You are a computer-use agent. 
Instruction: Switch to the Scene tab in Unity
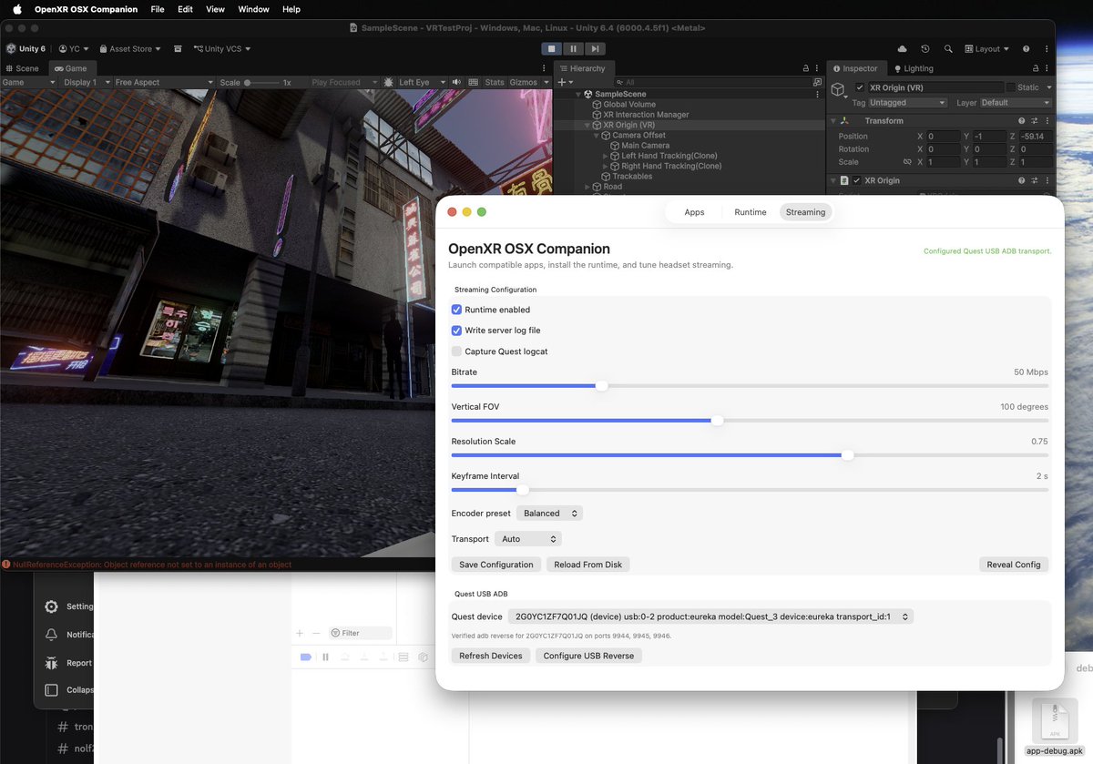pyautogui.click(x=23, y=68)
